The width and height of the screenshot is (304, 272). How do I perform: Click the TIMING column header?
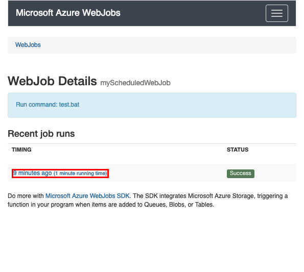pos(21,150)
